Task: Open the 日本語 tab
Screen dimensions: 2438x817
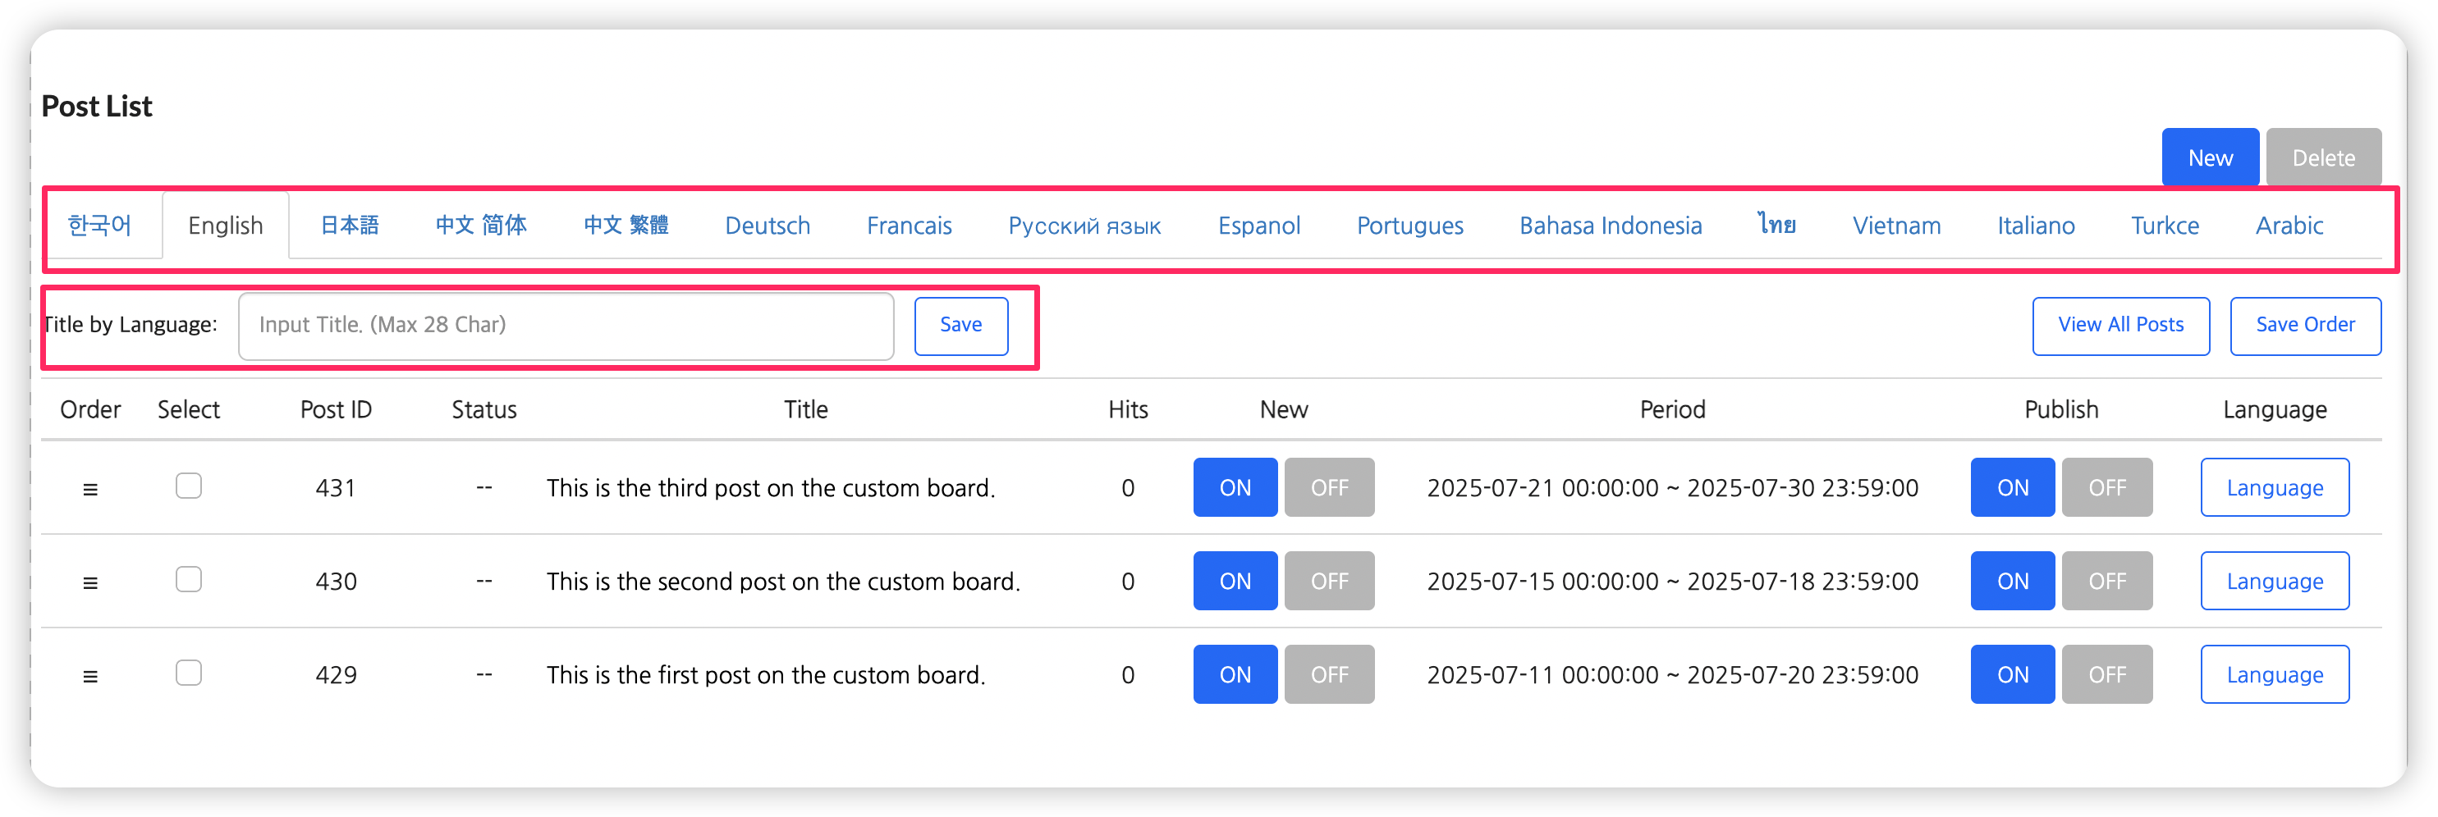Action: (x=349, y=226)
